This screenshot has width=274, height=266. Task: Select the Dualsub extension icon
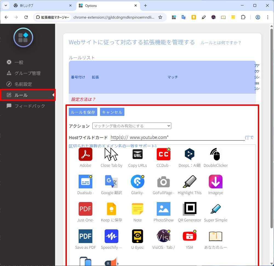click(85, 182)
